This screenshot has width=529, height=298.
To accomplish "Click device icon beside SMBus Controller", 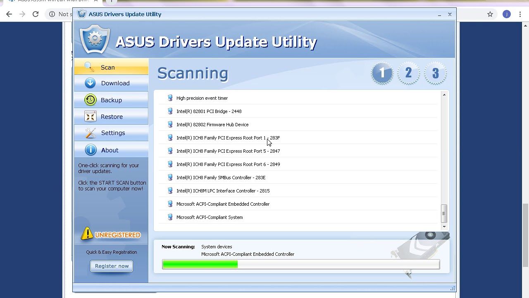I will (x=170, y=177).
